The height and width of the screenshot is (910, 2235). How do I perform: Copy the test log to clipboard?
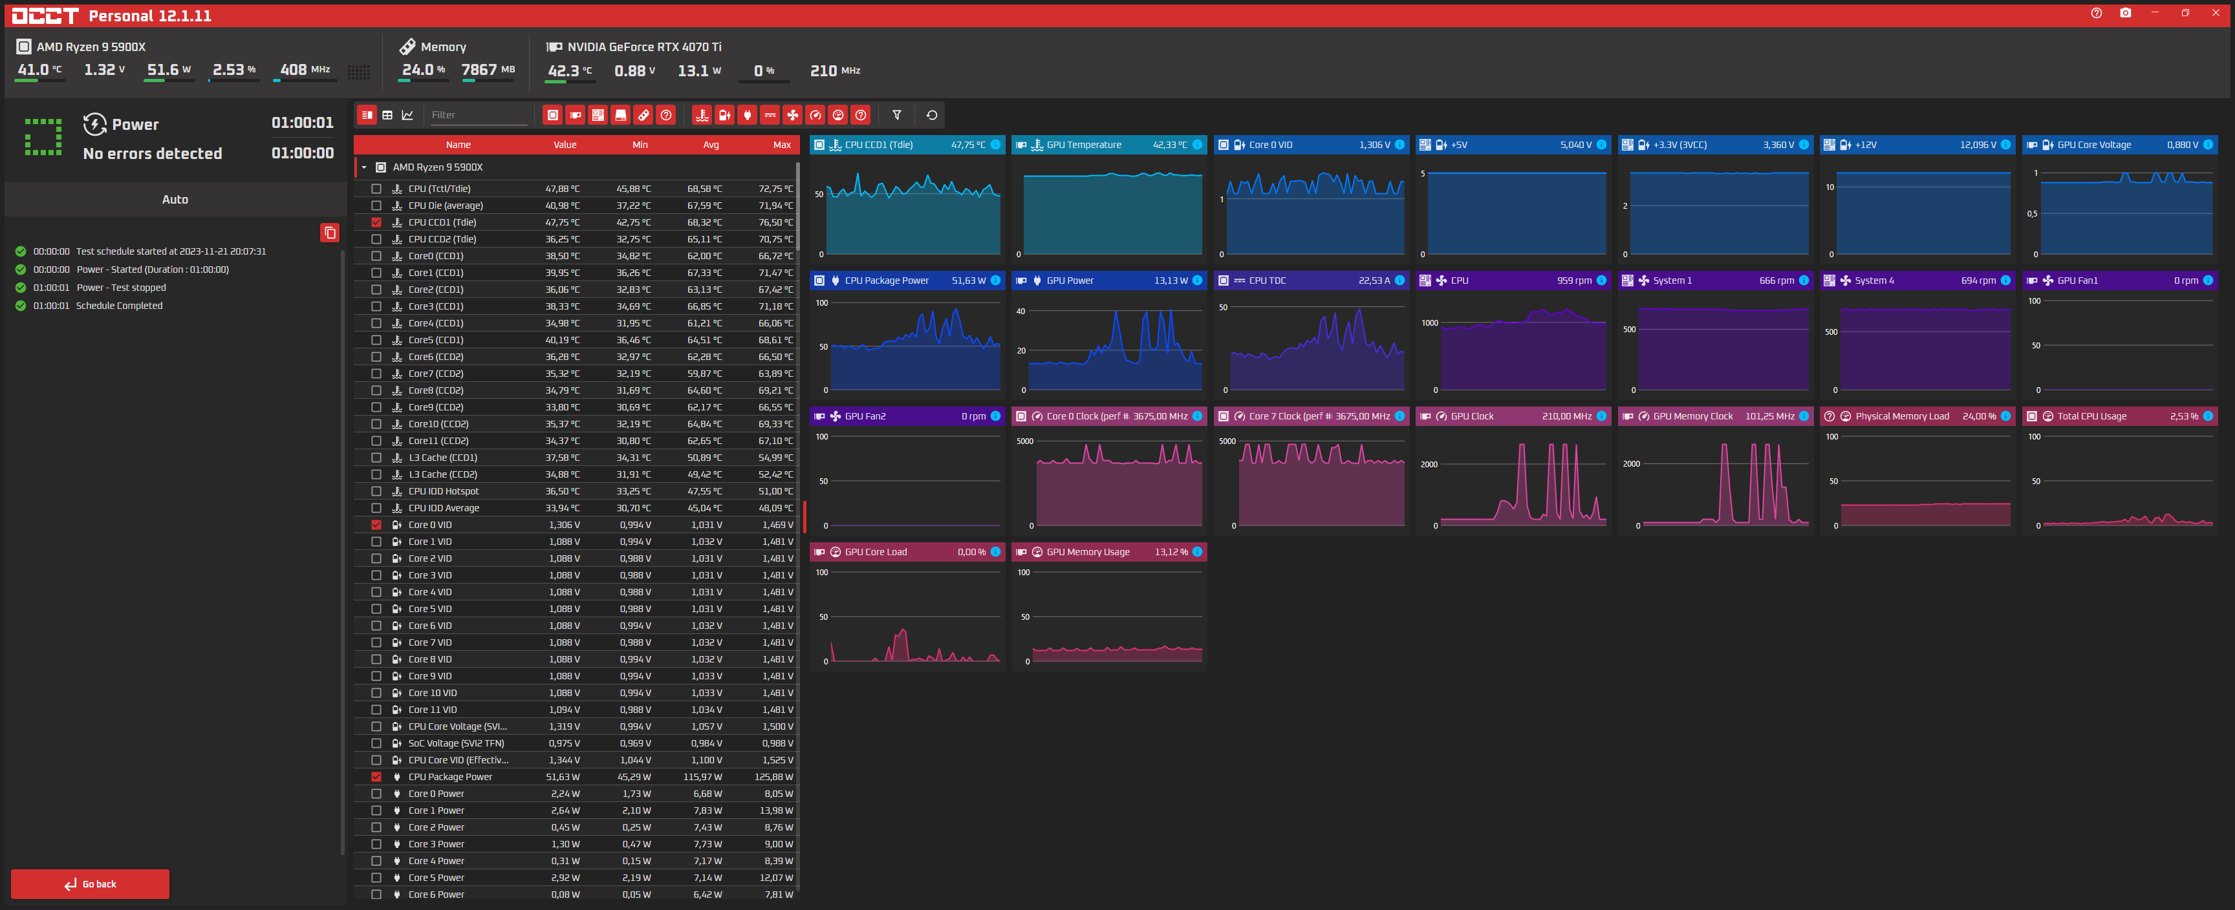330,233
